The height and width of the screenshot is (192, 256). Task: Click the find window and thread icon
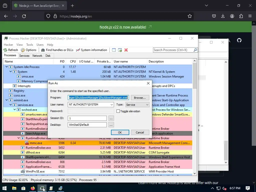coord(120,50)
